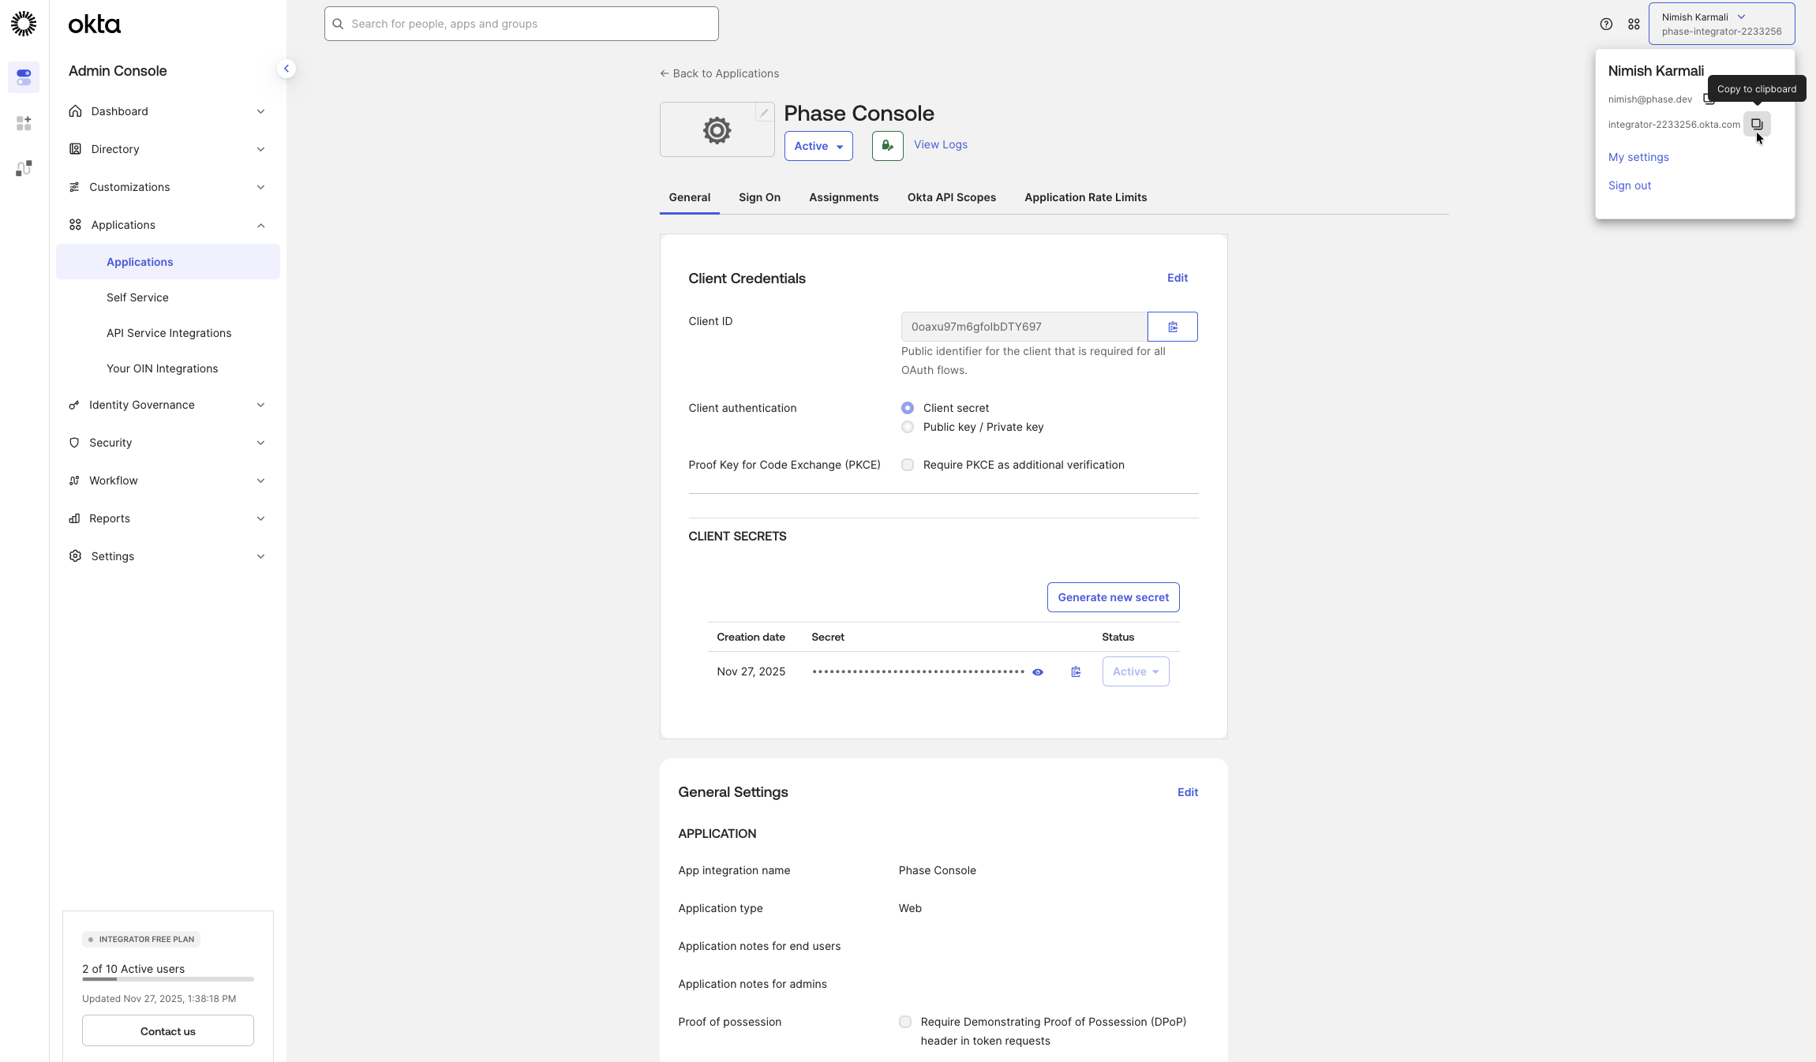Click Sign out link
The height and width of the screenshot is (1062, 1816).
[x=1630, y=185]
